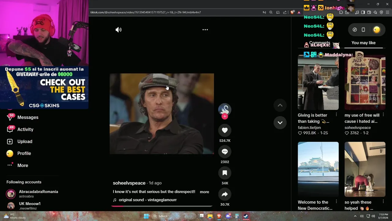Click the TikTok coin icon in top pill
Image resolution: width=392 pixels, height=221 pixels.
[x=355, y=30]
